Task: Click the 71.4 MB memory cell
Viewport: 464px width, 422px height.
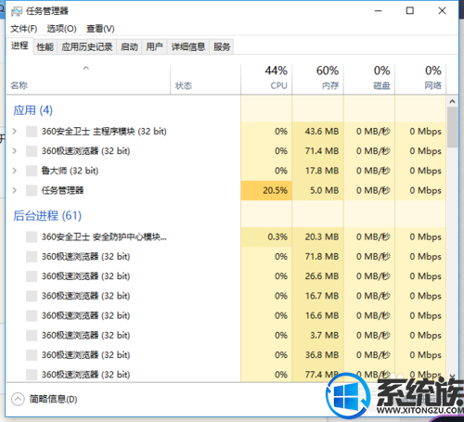Action: [x=318, y=151]
